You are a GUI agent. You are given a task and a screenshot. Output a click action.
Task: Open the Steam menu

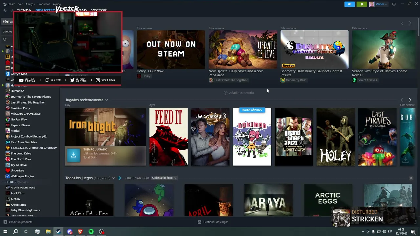9,4
